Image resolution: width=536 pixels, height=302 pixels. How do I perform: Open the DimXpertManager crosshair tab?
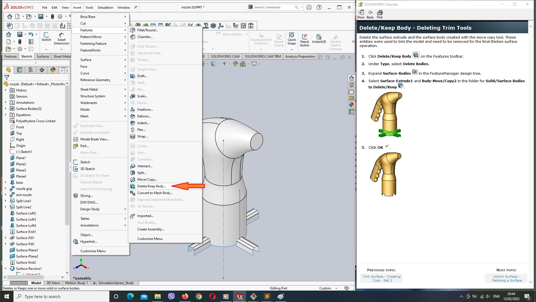pos(42,70)
